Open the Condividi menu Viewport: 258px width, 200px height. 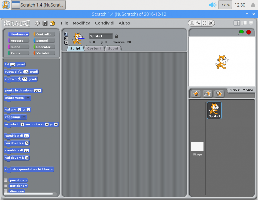point(105,23)
